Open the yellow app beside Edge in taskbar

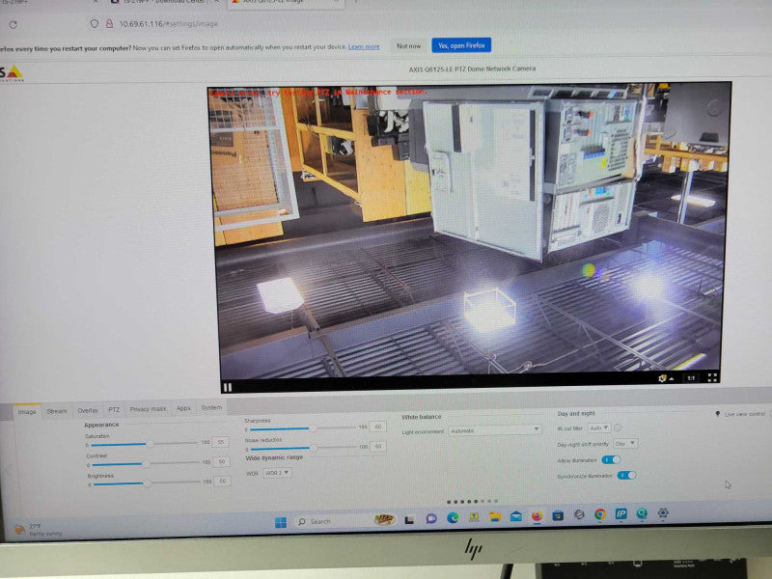click(x=474, y=517)
